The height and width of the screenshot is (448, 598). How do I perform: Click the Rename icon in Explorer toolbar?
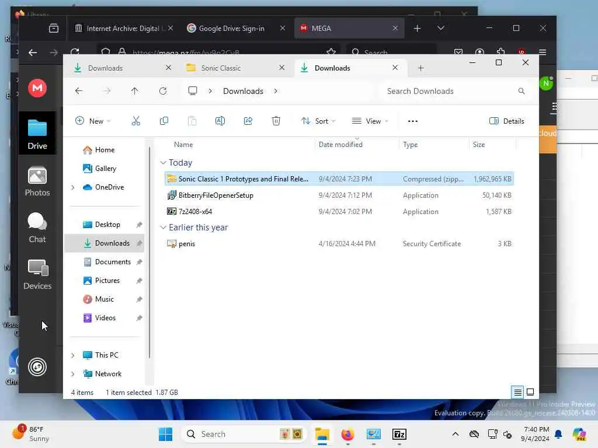[220, 121]
